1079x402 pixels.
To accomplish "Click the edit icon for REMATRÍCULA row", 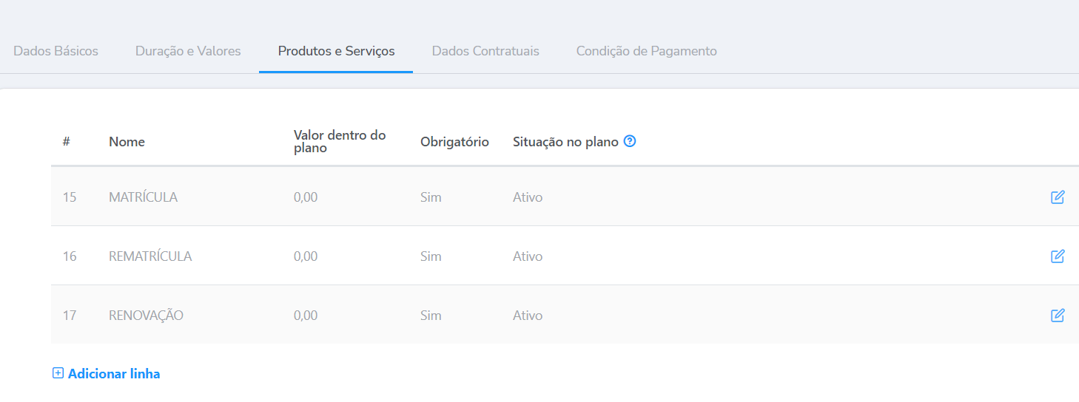I will tap(1058, 256).
